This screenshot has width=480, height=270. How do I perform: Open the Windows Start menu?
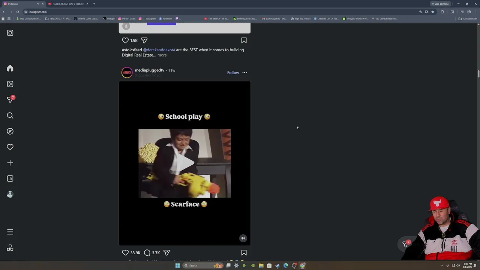178,265
